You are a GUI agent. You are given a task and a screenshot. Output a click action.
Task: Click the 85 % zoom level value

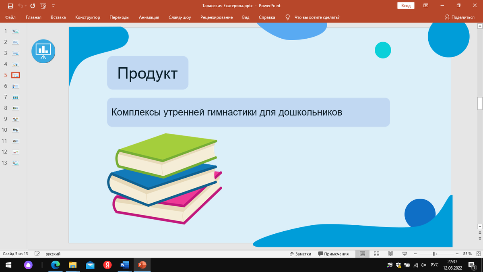[x=467, y=254]
